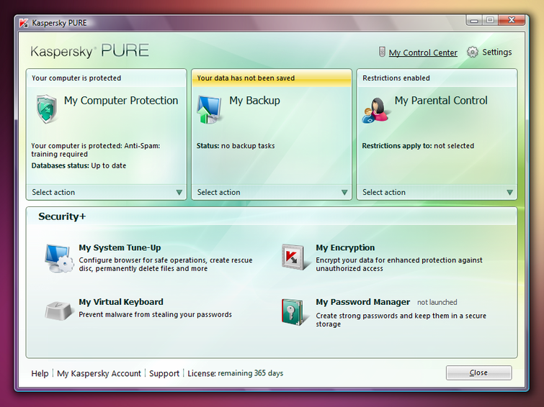Screen dimensions: 544x407
Task: Expand Select action under My Computer Protection
Action: pos(106,192)
